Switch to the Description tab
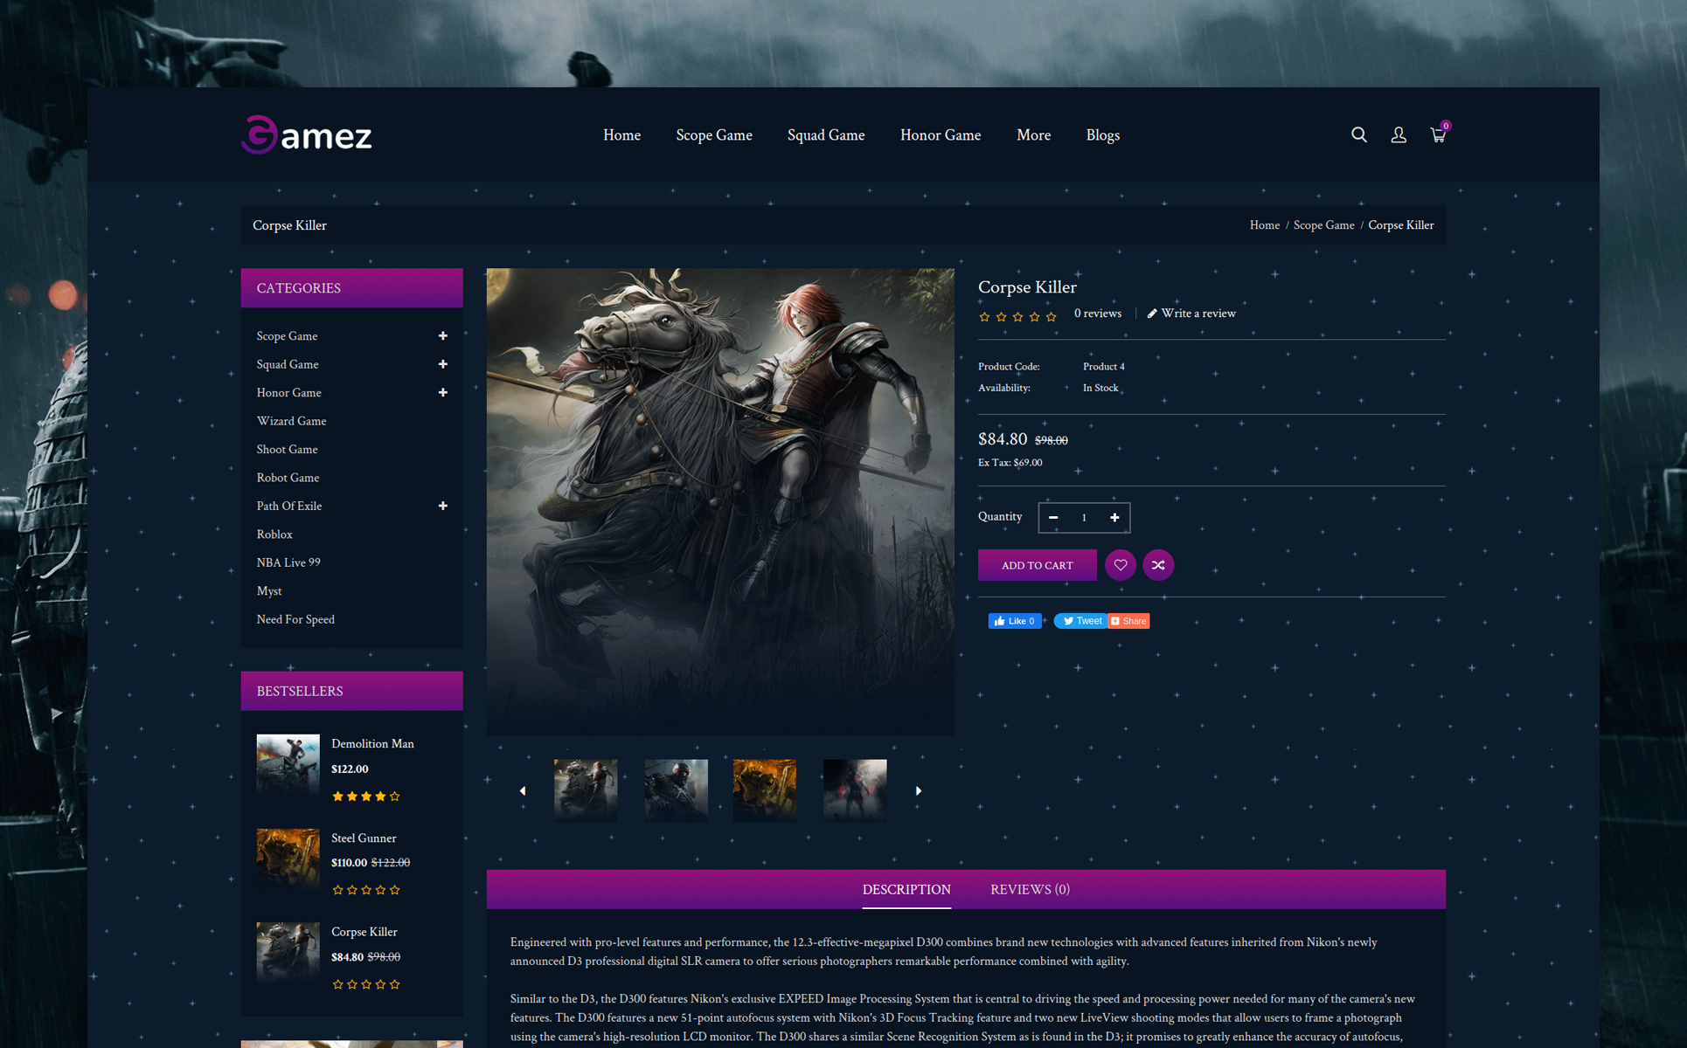Screen dimensions: 1687x1048 coord(906,889)
